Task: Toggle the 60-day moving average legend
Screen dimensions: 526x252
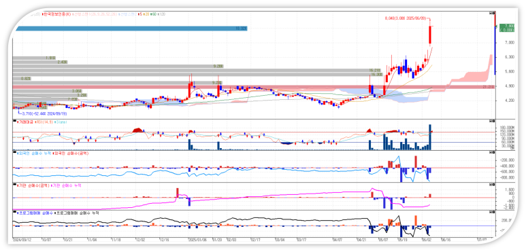Action: (x=153, y=14)
